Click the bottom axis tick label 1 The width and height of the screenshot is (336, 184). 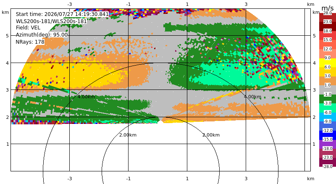(187, 179)
